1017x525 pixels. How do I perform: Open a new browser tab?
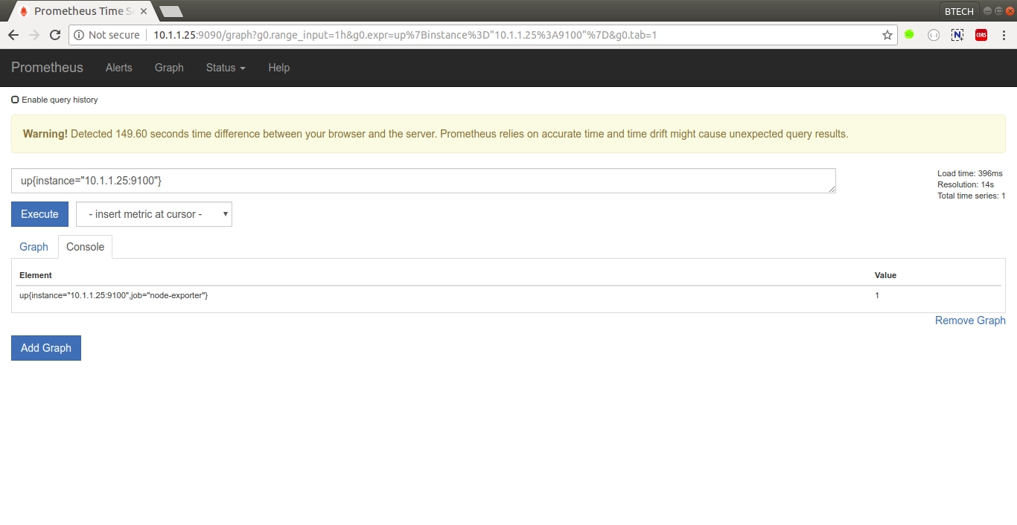(x=171, y=11)
